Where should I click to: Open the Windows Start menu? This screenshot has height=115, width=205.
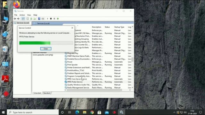[3, 112]
